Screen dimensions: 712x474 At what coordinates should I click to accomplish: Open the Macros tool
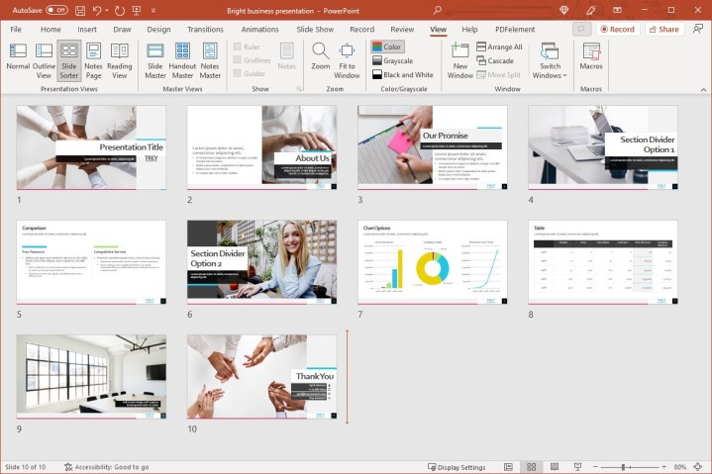pyautogui.click(x=591, y=57)
